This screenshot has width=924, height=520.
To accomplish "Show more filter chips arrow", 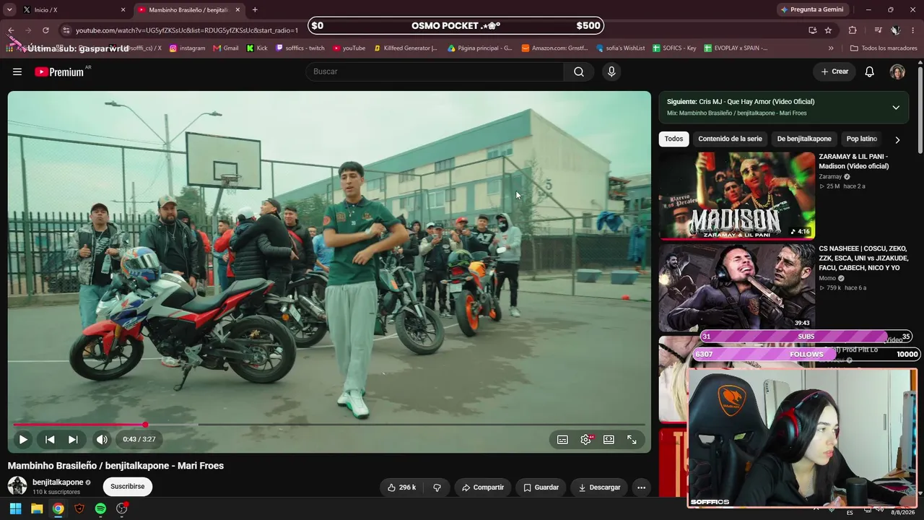I will (x=897, y=139).
